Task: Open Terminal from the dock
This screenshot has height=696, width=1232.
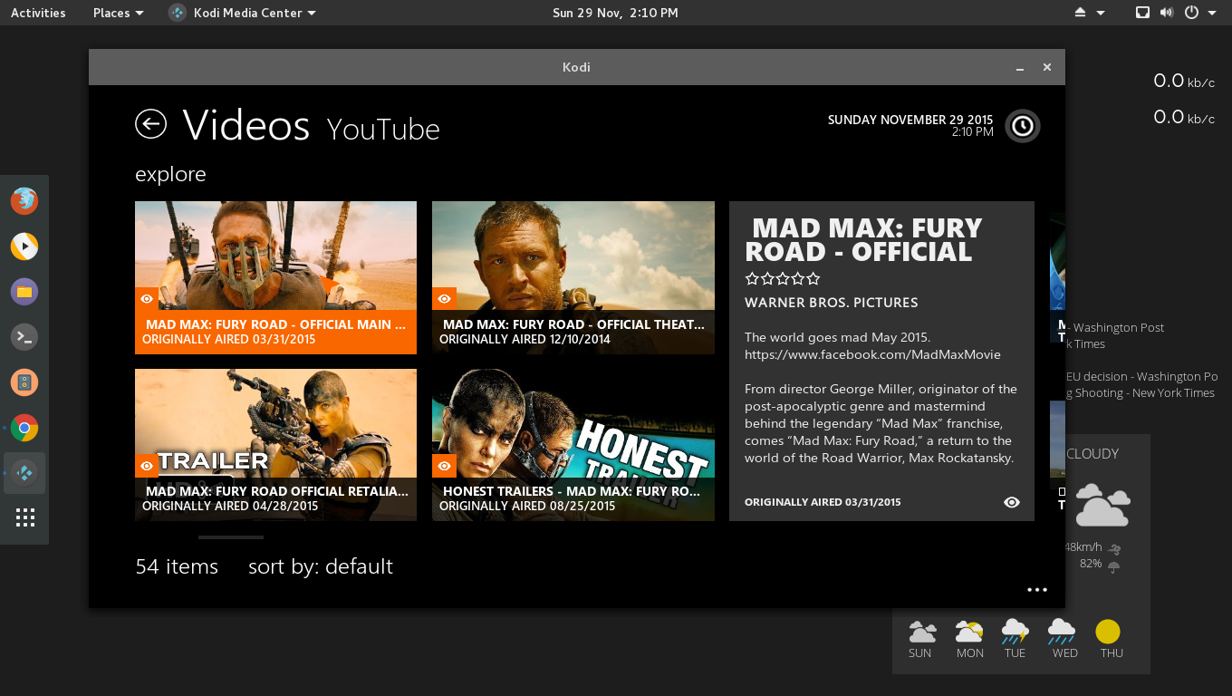Action: coord(24,337)
